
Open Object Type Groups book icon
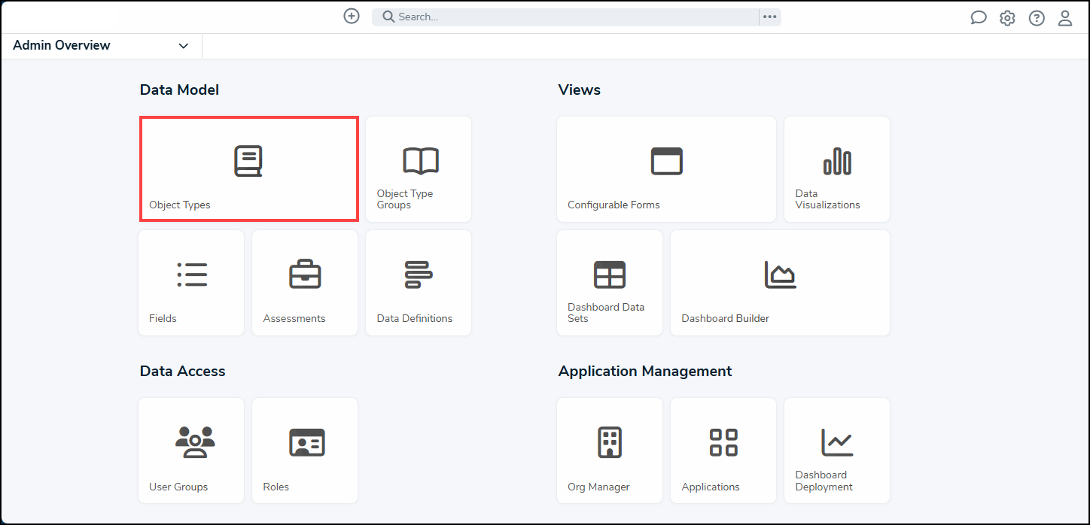[421, 162]
